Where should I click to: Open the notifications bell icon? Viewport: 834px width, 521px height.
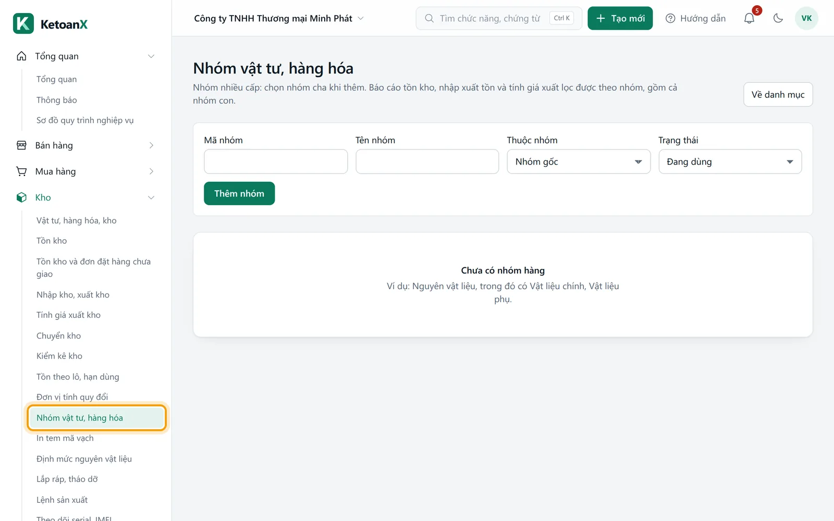coord(749,18)
